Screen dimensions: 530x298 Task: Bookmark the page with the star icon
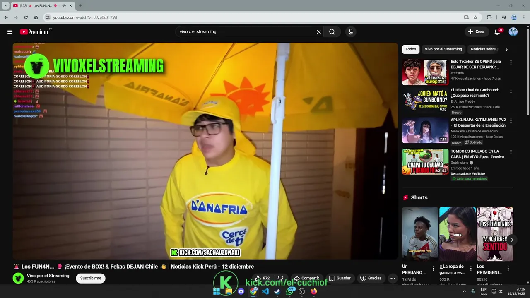[475, 17]
